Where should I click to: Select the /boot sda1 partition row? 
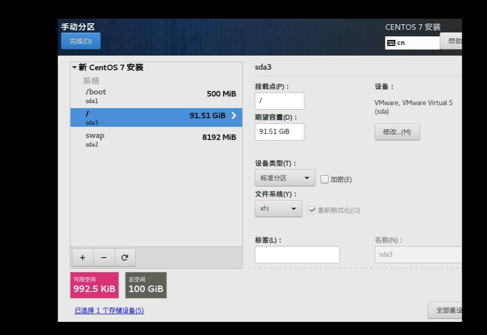156,96
